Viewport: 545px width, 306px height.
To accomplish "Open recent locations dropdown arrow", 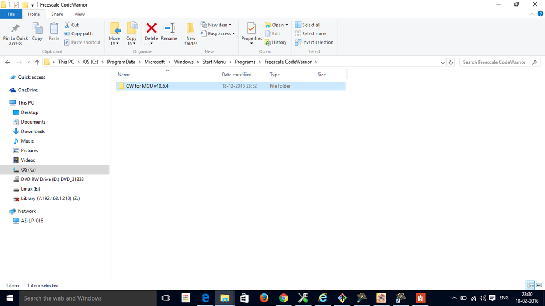I will point(28,62).
